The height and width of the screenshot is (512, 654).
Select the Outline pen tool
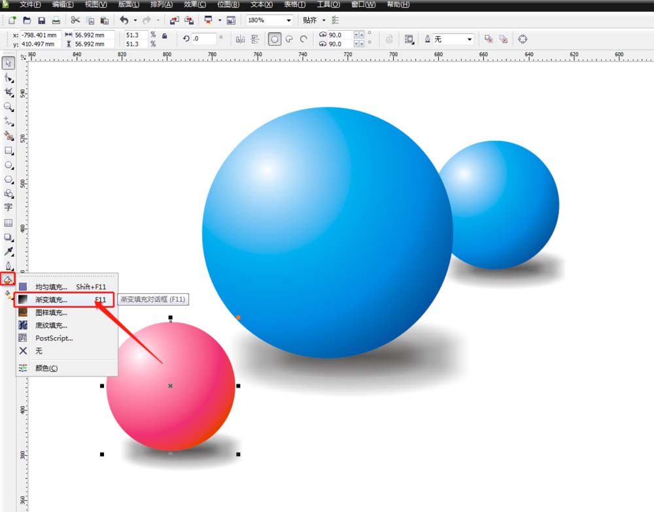tap(9, 266)
